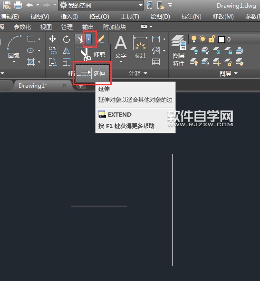
Task: Click the ribbon minimize toggle button
Action: tap(144, 27)
